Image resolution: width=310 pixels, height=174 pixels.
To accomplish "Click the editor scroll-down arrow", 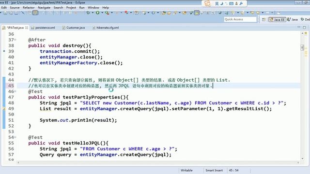I will (302, 159).
